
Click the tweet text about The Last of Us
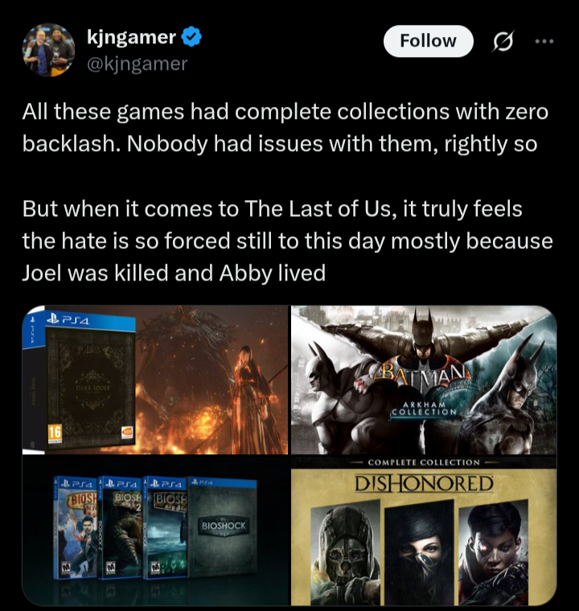click(x=287, y=240)
